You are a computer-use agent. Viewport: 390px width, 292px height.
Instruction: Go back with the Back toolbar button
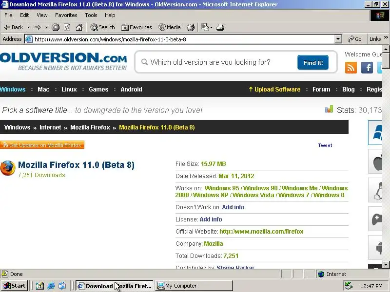tap(14, 27)
